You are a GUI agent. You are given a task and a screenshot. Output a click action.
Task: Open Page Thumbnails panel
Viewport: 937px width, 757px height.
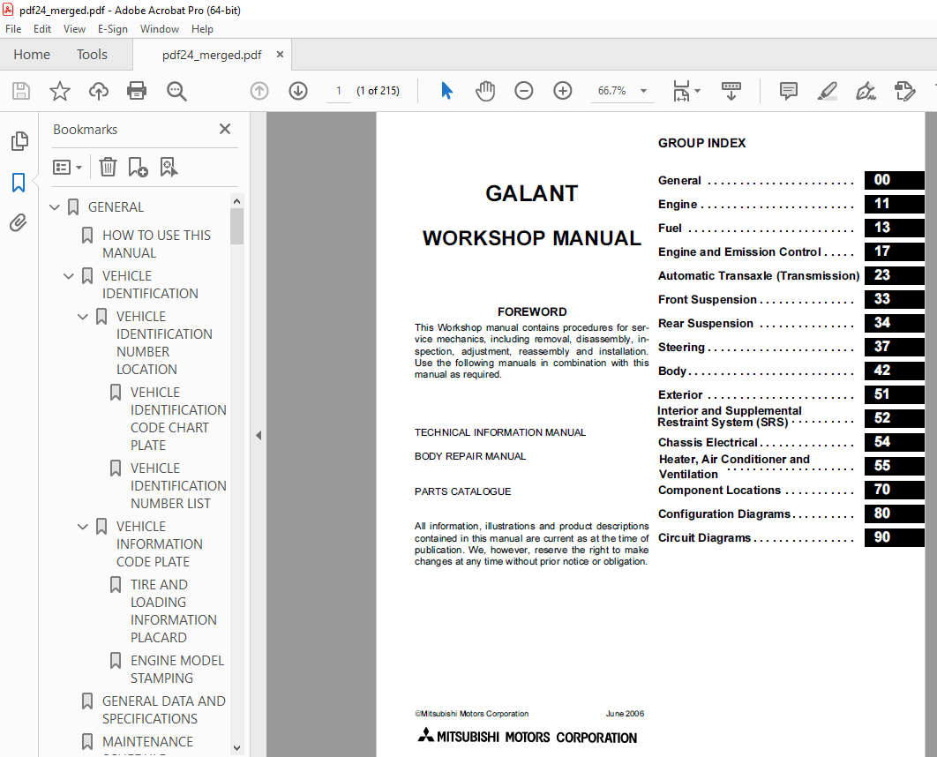pos(19,141)
